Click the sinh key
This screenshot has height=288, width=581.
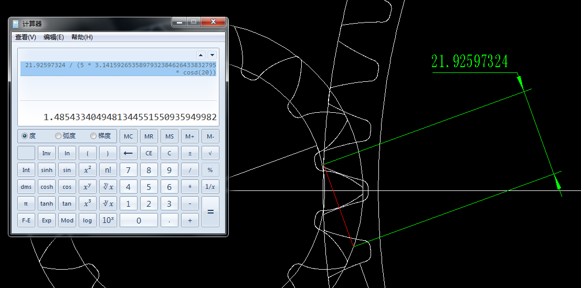point(46,170)
